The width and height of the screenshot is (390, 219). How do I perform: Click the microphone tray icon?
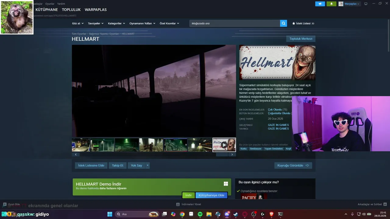tap(353, 214)
